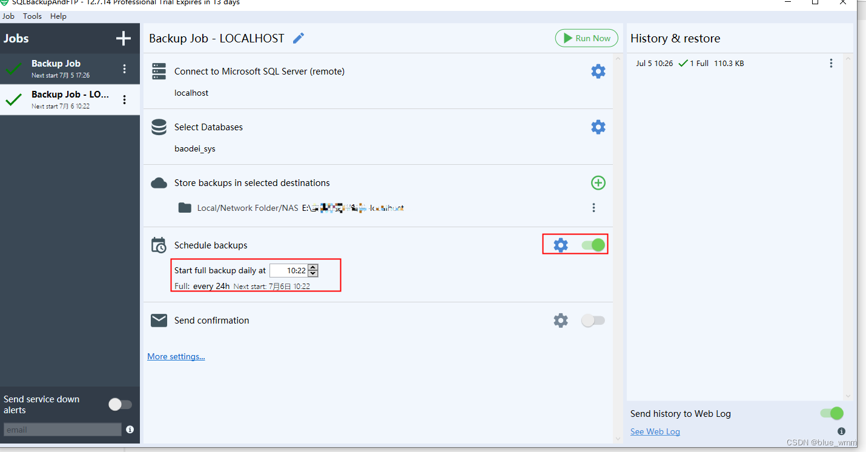Click scroll down arrow of job settings panel

[618, 438]
